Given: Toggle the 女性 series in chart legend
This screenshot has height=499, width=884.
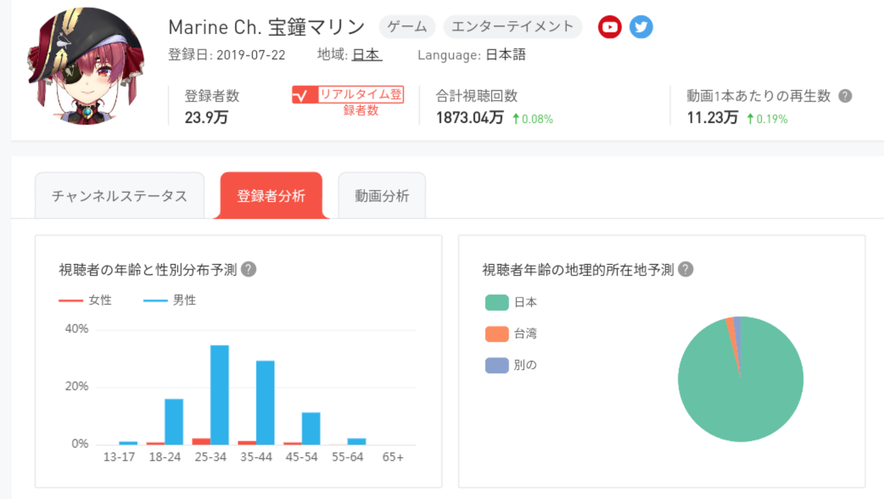Looking at the screenshot, I should (86, 300).
